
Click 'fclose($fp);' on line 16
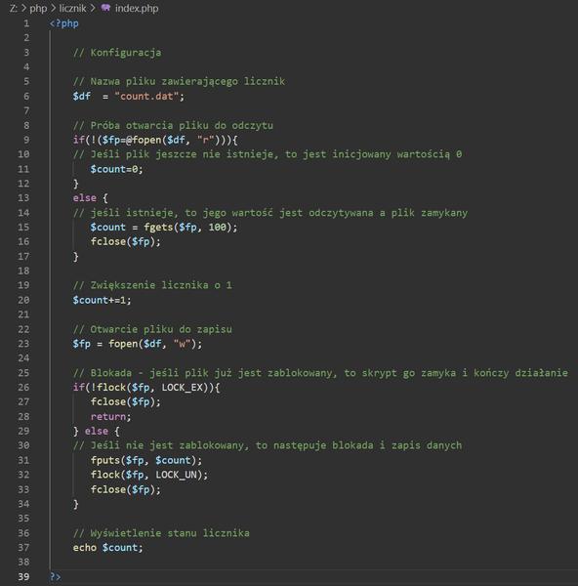click(126, 241)
